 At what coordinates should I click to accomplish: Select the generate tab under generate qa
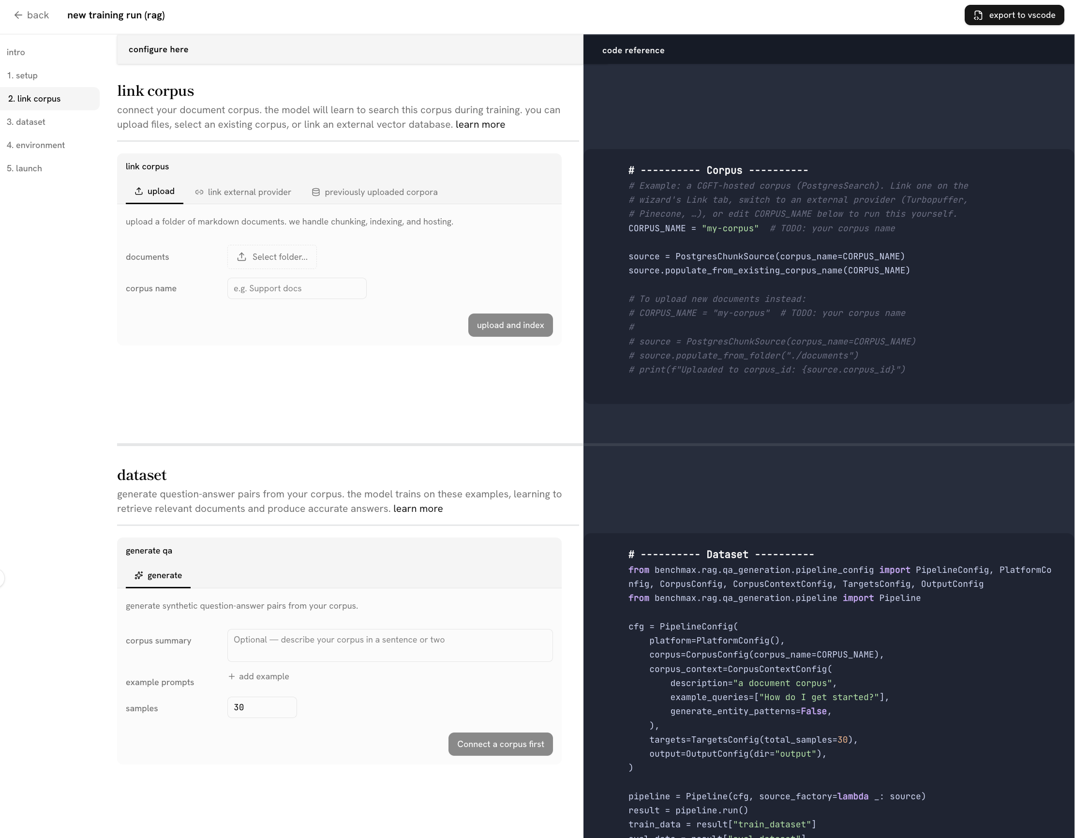tap(158, 576)
